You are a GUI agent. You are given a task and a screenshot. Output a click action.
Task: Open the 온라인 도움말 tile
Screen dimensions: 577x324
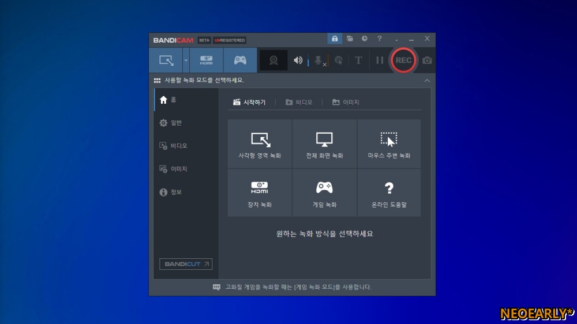pos(389,193)
